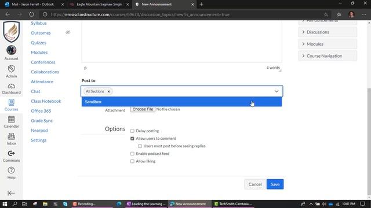Open Conferences link
Image resolution: width=371 pixels, height=208 pixels.
[x=43, y=62]
